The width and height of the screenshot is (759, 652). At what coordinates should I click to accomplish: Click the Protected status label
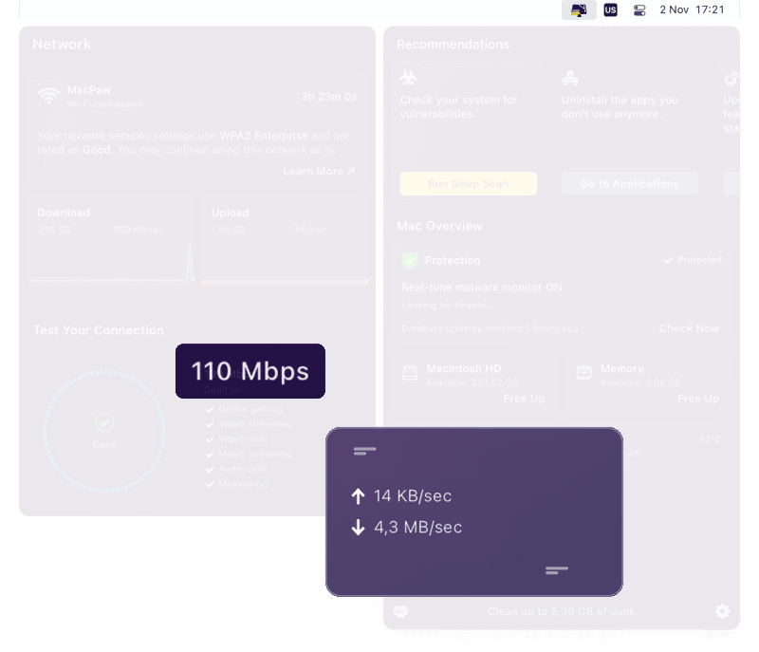pyautogui.click(x=693, y=260)
